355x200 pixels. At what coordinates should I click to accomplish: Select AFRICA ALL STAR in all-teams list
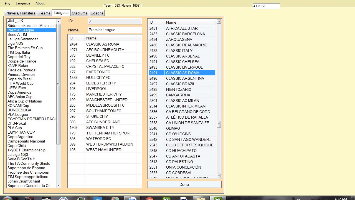click(x=182, y=28)
